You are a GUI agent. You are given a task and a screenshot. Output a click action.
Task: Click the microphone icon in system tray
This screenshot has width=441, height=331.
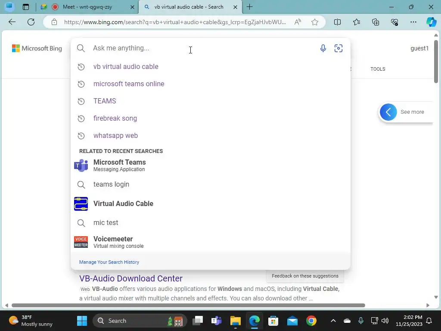click(x=361, y=321)
